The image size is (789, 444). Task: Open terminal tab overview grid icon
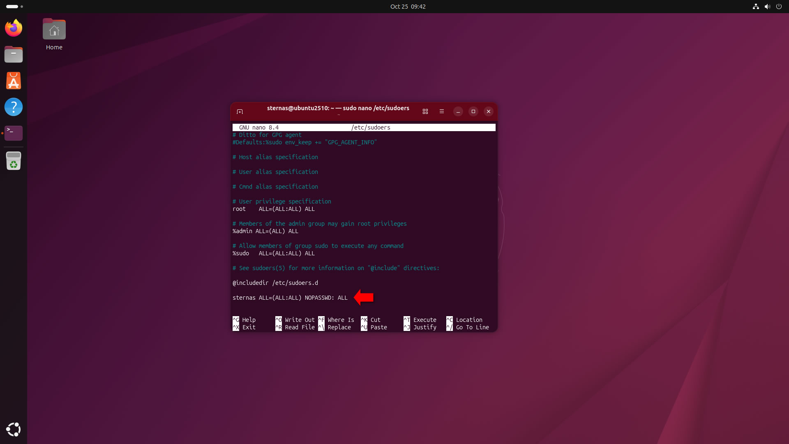[425, 111]
